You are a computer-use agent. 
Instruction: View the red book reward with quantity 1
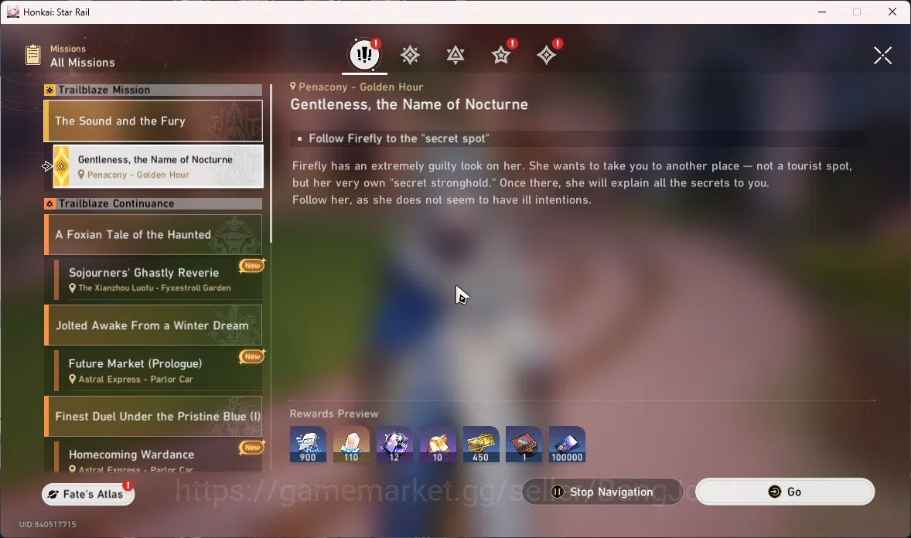[524, 444]
